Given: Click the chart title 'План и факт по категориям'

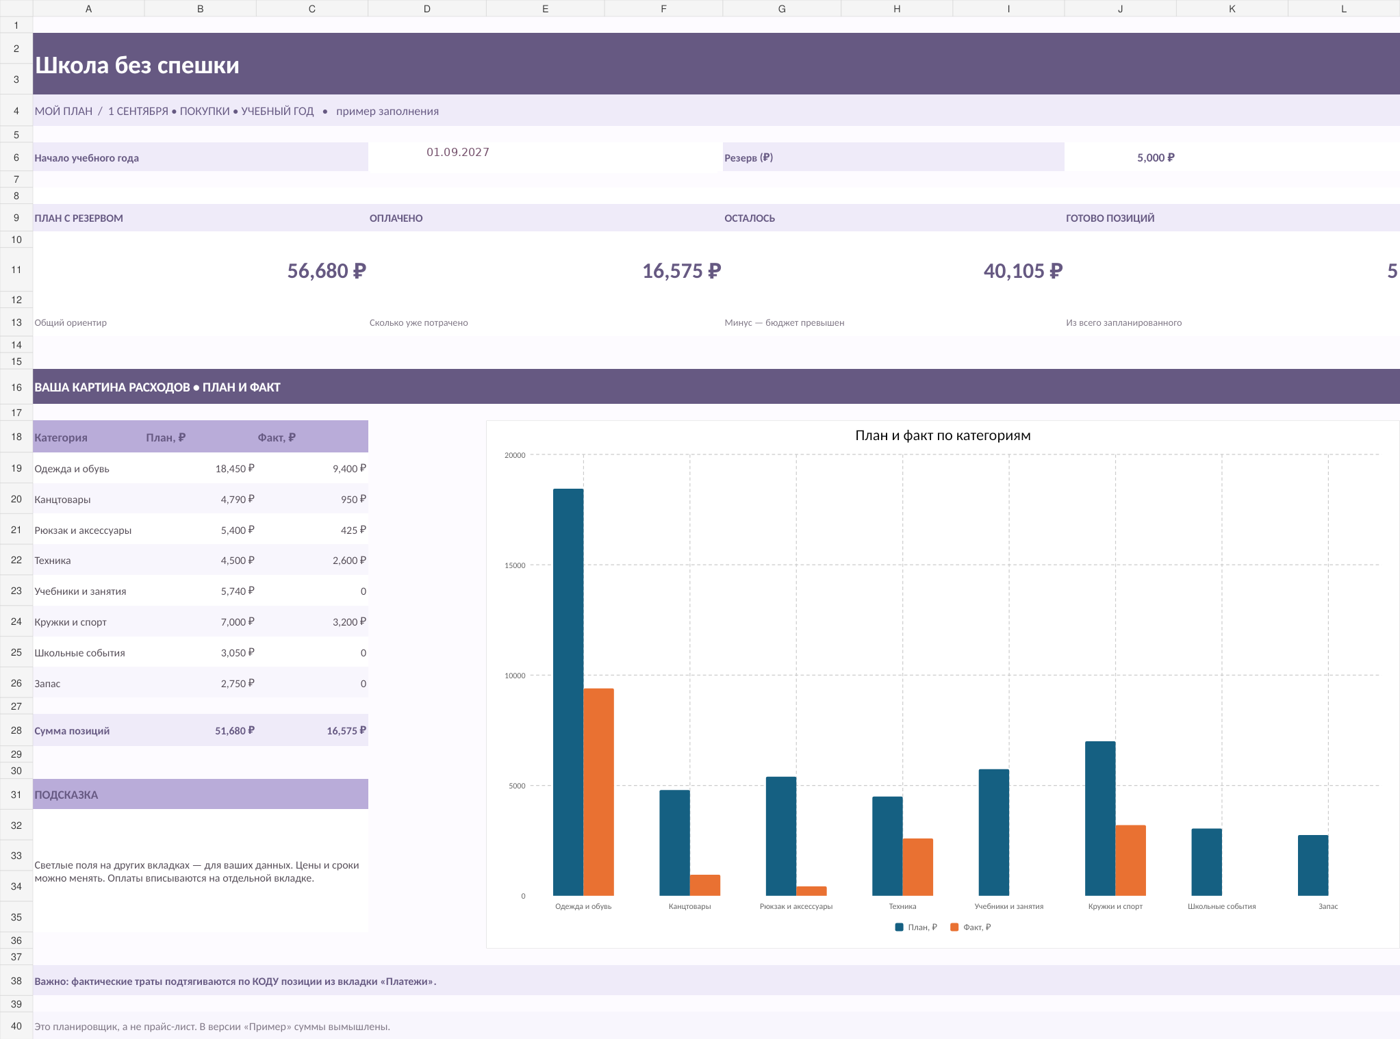Looking at the screenshot, I should 943,435.
